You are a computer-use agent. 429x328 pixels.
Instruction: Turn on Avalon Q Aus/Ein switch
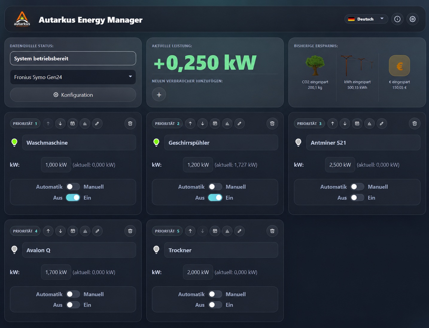tap(73, 305)
